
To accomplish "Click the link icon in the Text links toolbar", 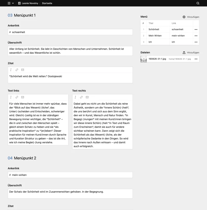I will [x=17, y=97].
